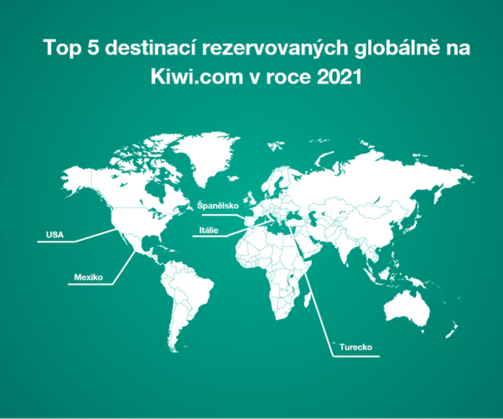Click the 'Mexiko' country label

(88, 277)
